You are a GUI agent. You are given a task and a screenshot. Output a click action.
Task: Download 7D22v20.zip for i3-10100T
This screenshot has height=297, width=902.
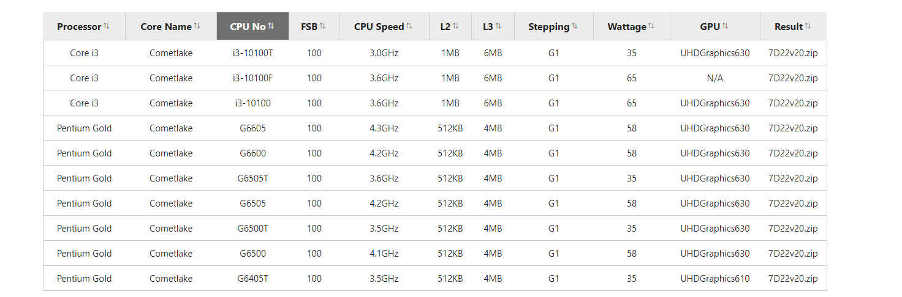click(793, 53)
